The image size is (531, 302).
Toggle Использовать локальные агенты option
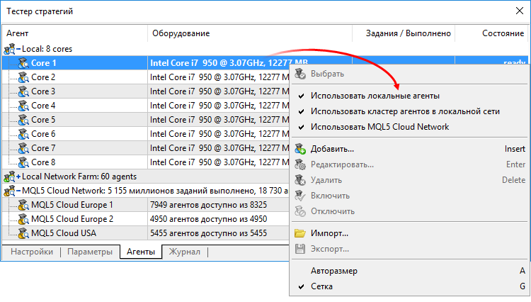click(x=375, y=95)
